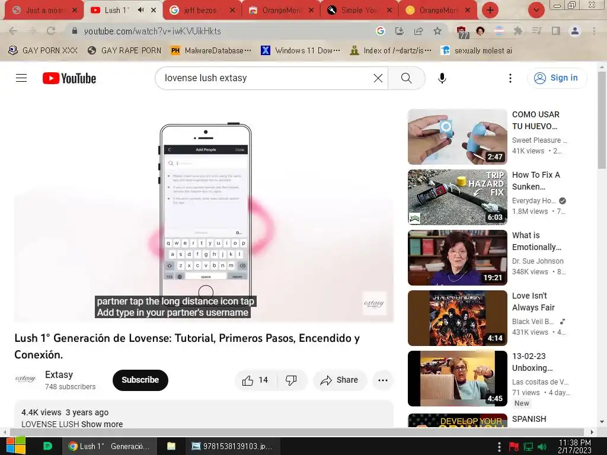The width and height of the screenshot is (607, 455).
Task: Open 'What is Emotionally' video thumbnail
Action: click(x=457, y=257)
